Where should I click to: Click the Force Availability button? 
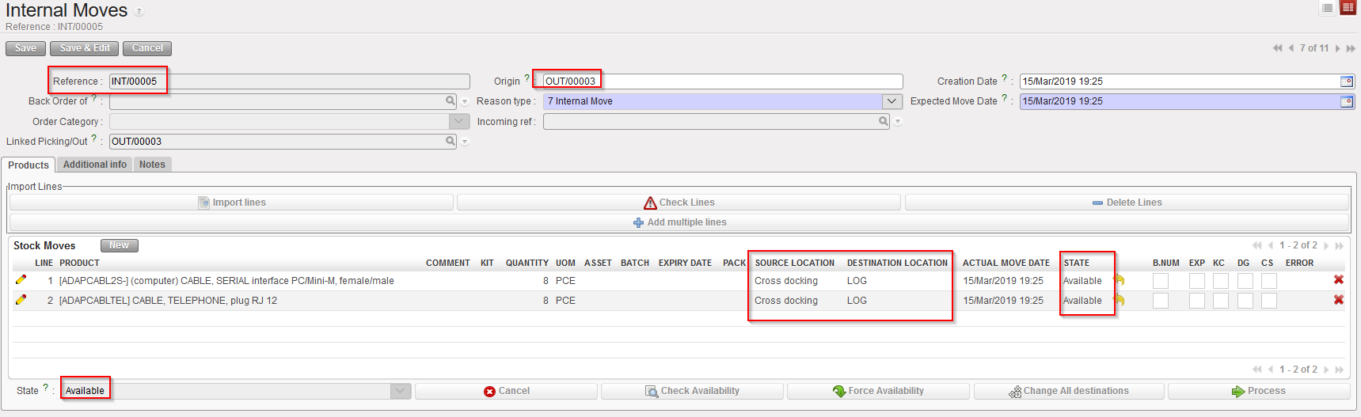(x=878, y=391)
